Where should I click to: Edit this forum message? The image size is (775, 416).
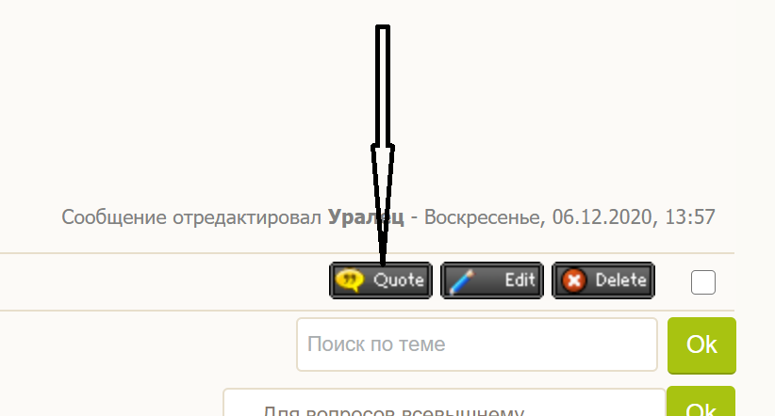pos(492,280)
